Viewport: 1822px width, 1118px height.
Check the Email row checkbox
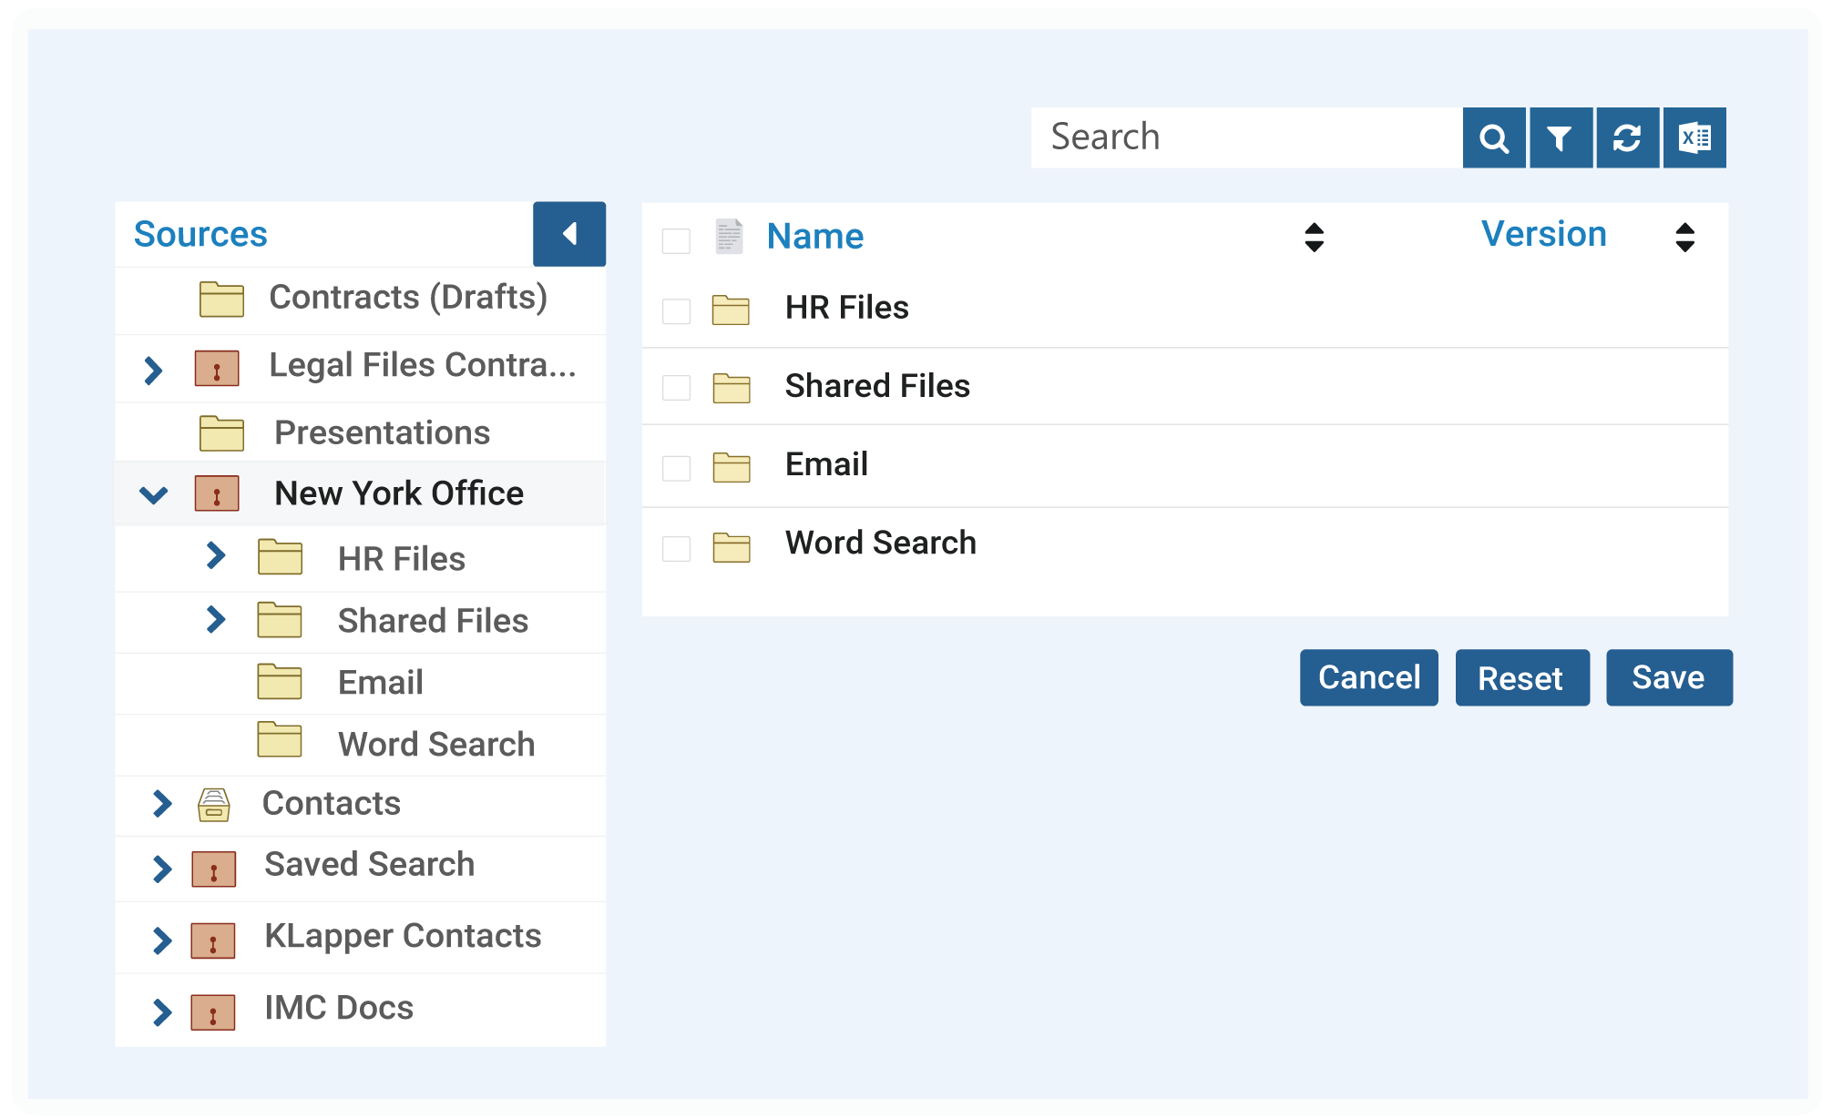click(676, 468)
